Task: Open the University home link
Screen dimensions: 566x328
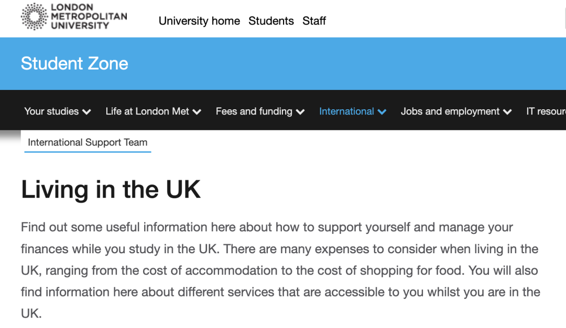Action: click(199, 21)
